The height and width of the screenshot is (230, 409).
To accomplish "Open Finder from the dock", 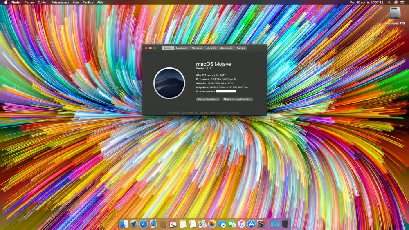I will click(124, 224).
